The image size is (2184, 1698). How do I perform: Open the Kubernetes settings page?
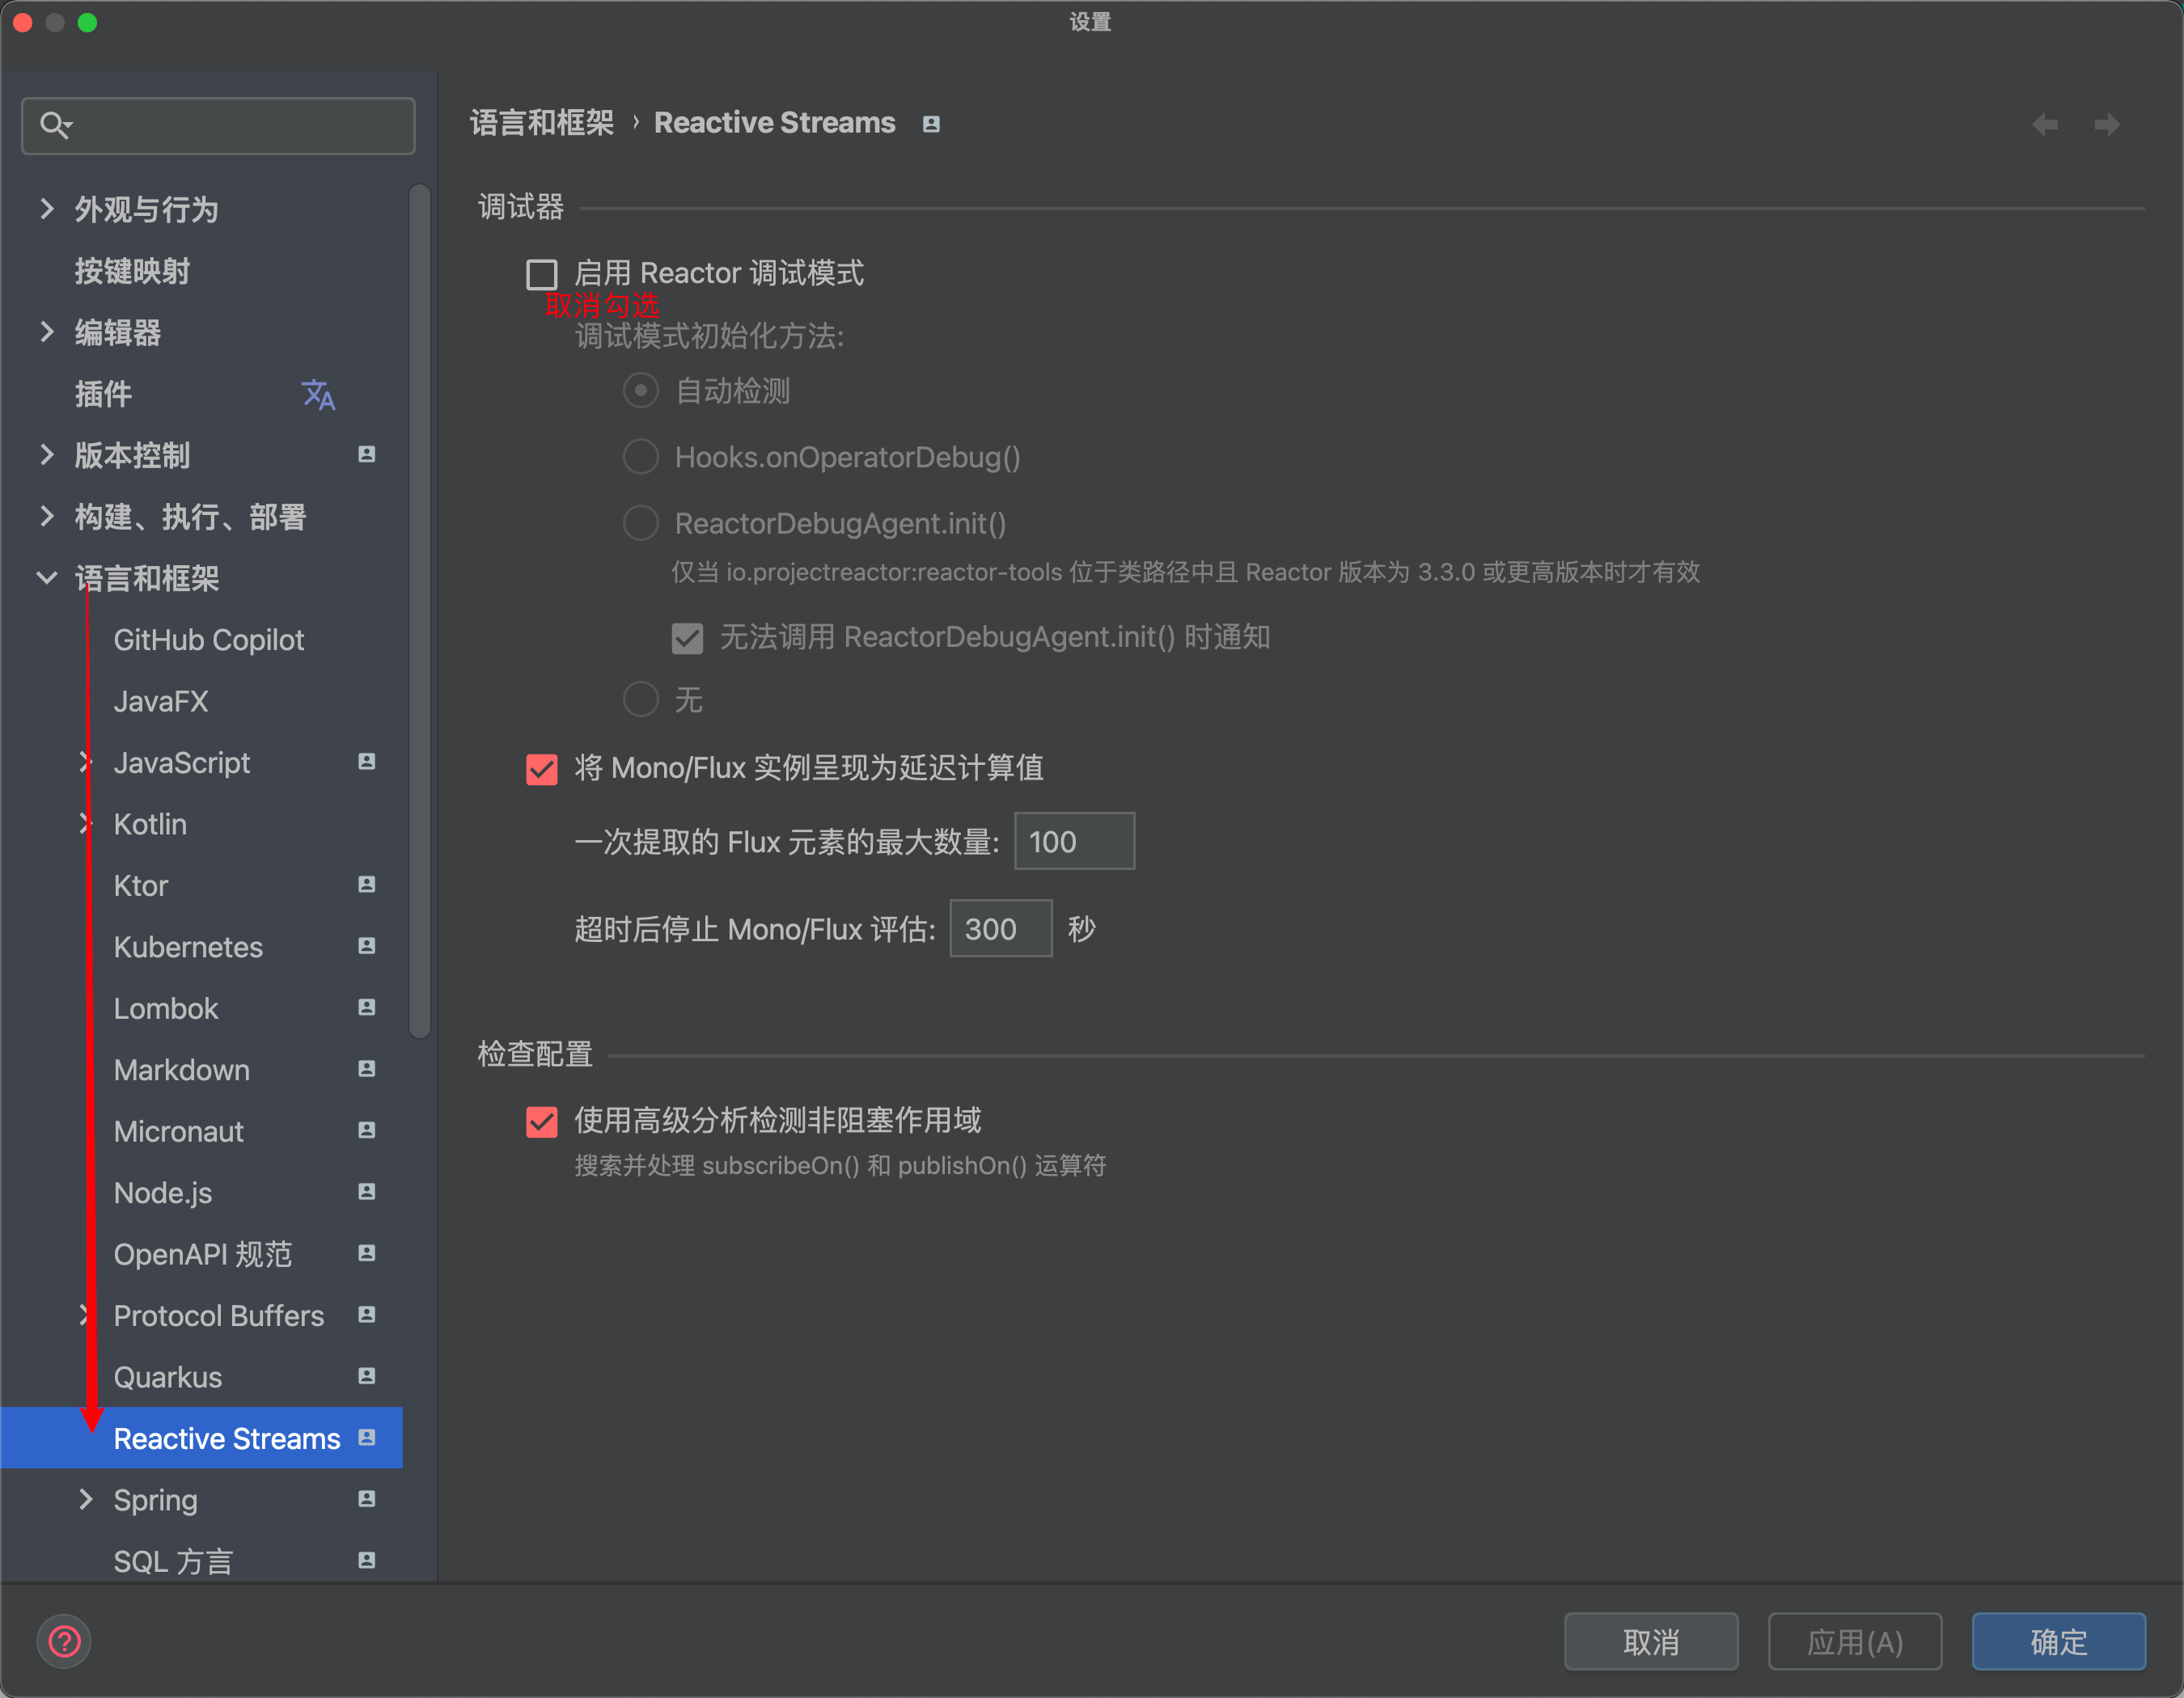[188, 947]
